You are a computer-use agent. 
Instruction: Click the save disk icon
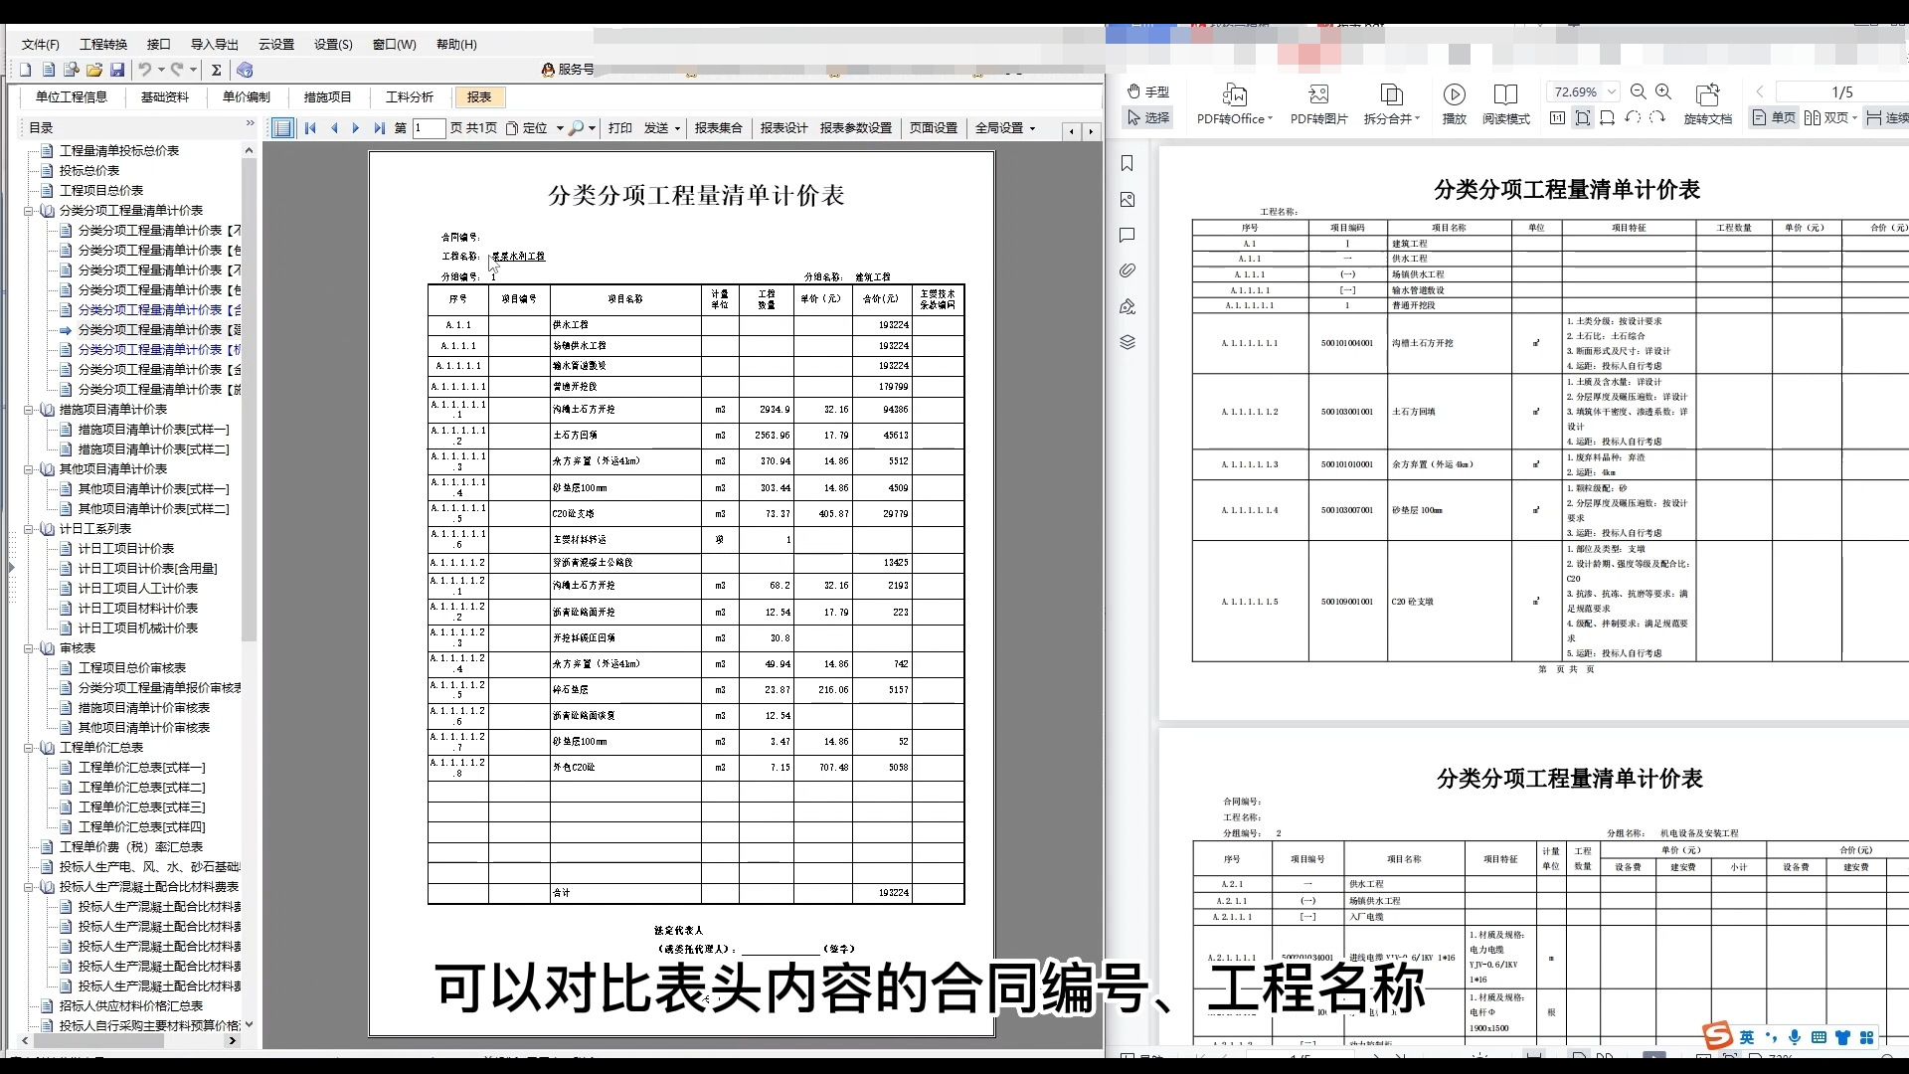117,70
